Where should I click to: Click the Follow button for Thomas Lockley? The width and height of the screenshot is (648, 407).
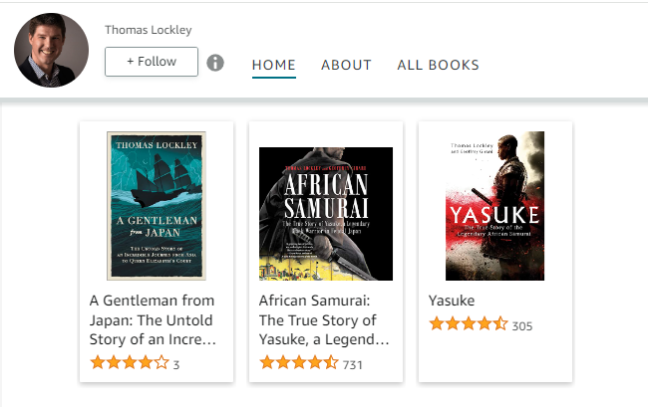(152, 62)
